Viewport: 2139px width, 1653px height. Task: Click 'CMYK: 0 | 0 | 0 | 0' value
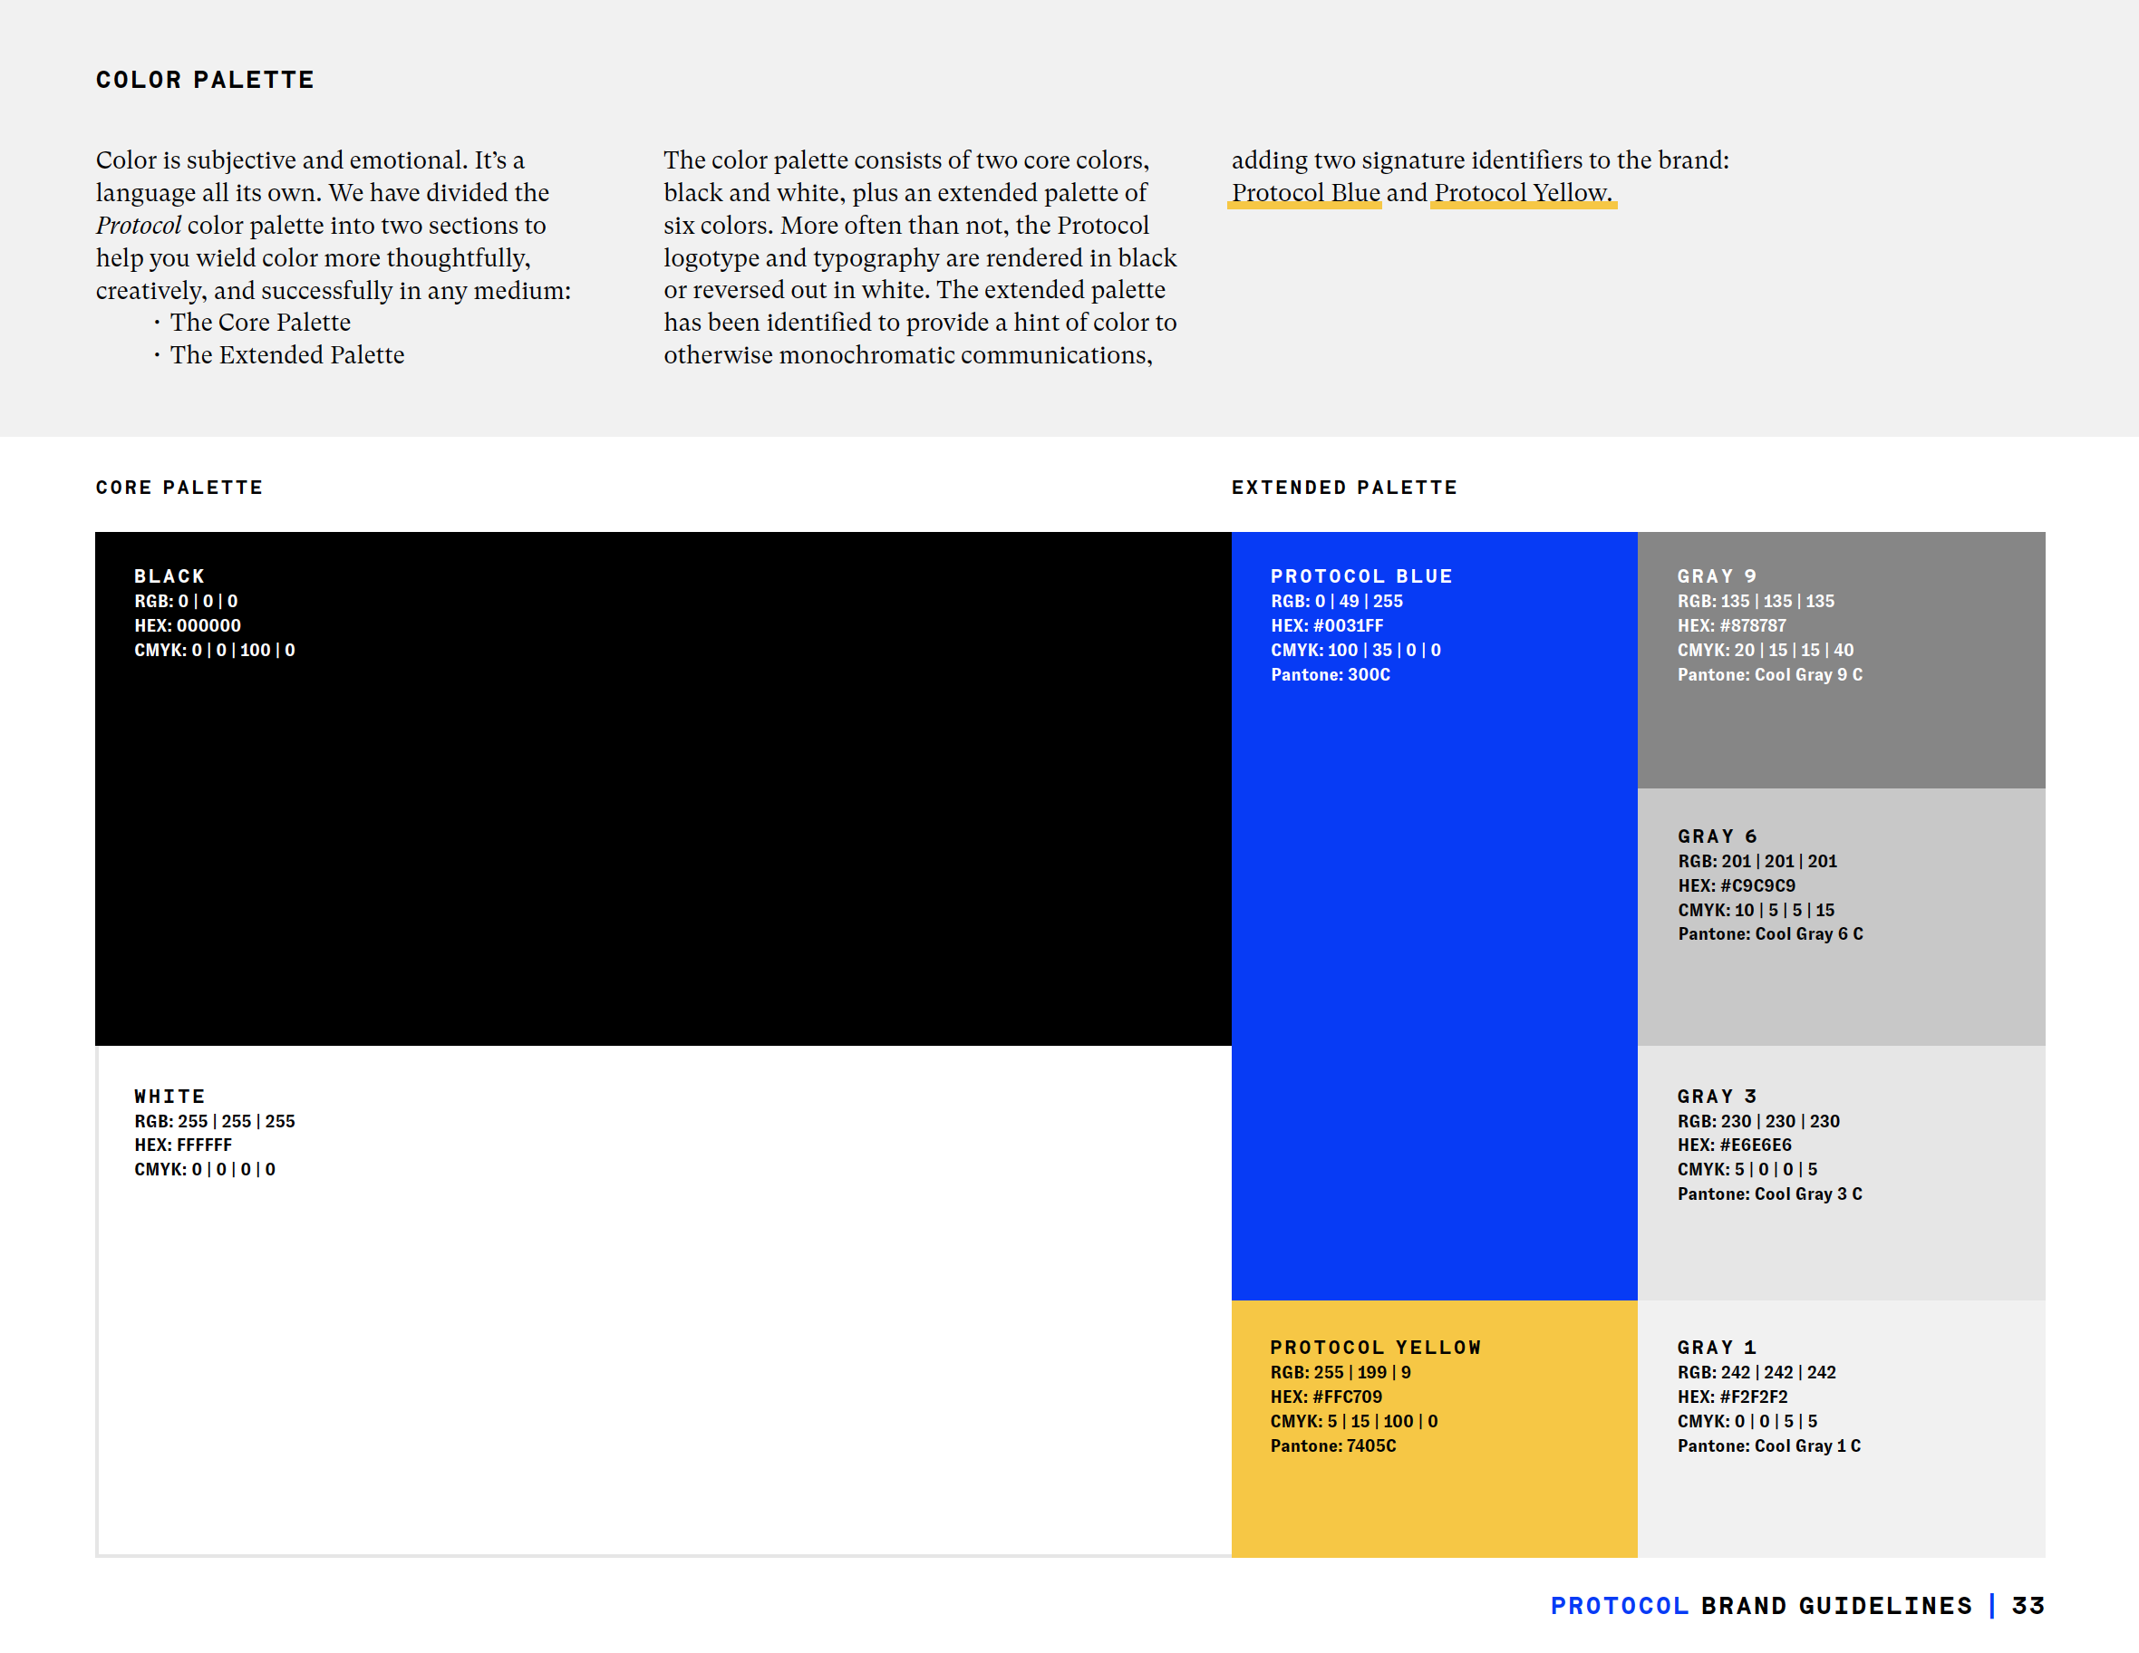point(205,1169)
